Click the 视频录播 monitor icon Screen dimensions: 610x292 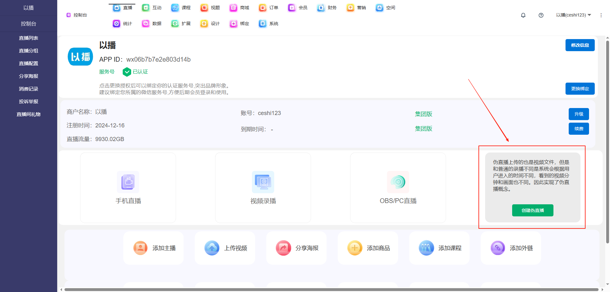pos(263,182)
